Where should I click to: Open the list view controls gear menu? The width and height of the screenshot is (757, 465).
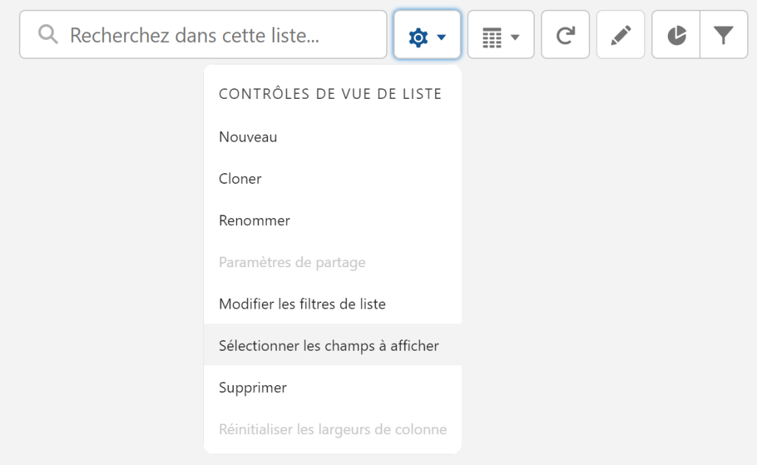pyautogui.click(x=428, y=35)
